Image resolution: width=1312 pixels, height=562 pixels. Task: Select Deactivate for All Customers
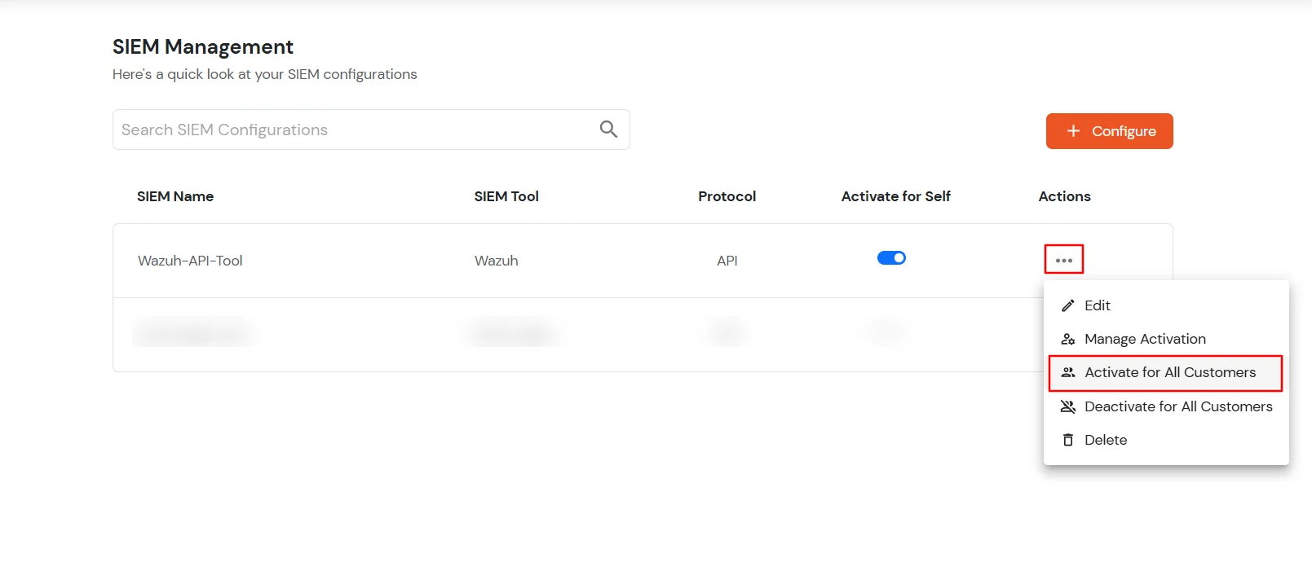[1166, 406]
